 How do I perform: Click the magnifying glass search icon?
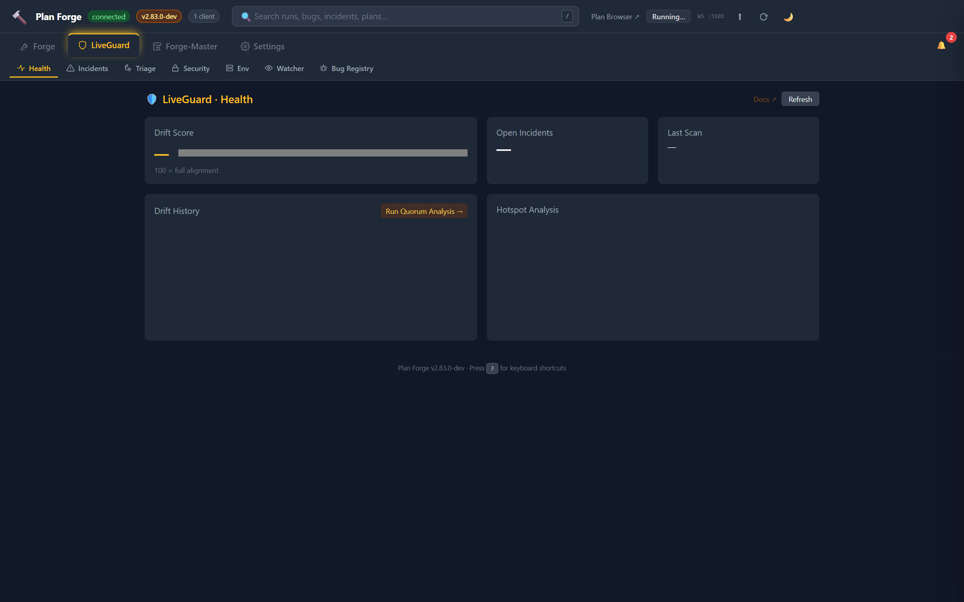(245, 16)
